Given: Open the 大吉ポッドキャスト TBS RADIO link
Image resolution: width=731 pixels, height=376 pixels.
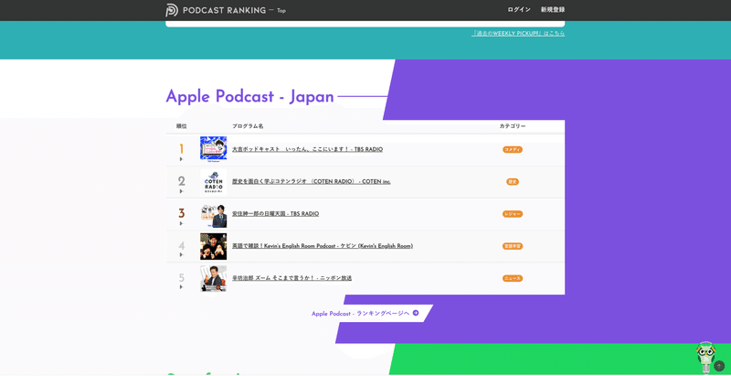Looking at the screenshot, I should point(307,149).
